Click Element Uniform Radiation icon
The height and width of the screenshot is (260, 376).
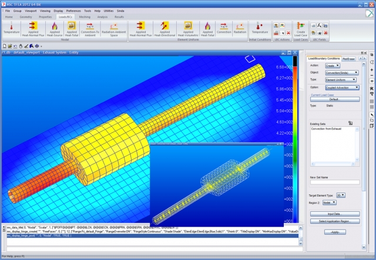[240, 28]
